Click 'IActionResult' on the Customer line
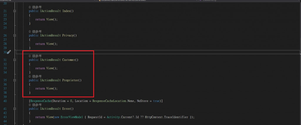Screen dimensions: 301x125 coord(51,60)
